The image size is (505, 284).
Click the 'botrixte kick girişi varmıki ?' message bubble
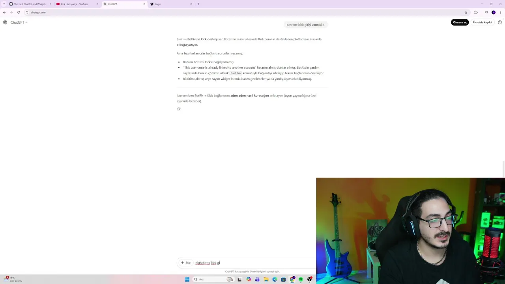click(305, 24)
